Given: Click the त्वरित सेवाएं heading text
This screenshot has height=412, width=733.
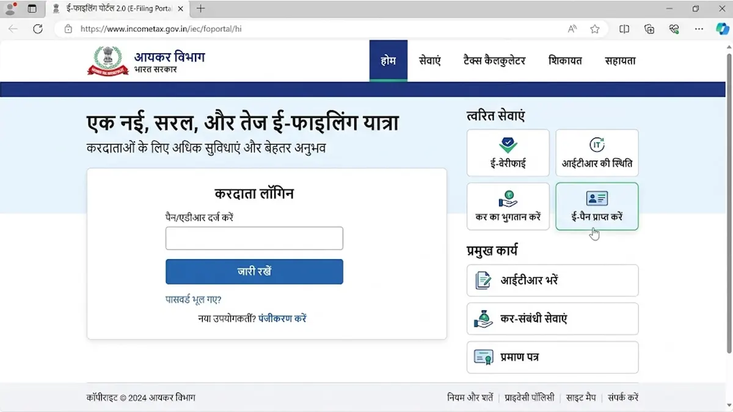Looking at the screenshot, I should (x=495, y=115).
